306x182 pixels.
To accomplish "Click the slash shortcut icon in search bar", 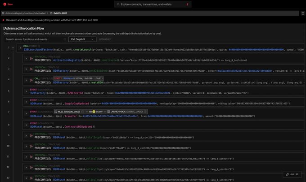I will 187,4.
